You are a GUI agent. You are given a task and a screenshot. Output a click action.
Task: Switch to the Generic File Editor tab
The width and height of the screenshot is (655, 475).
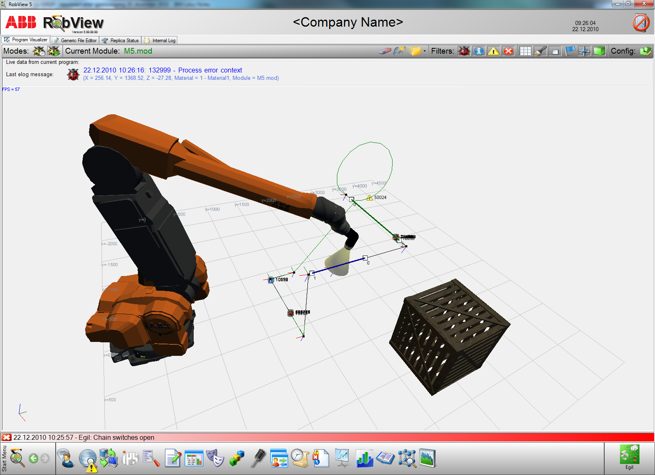75,40
